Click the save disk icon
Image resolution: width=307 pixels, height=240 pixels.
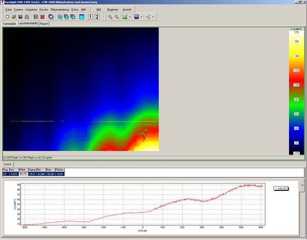(x=19, y=17)
